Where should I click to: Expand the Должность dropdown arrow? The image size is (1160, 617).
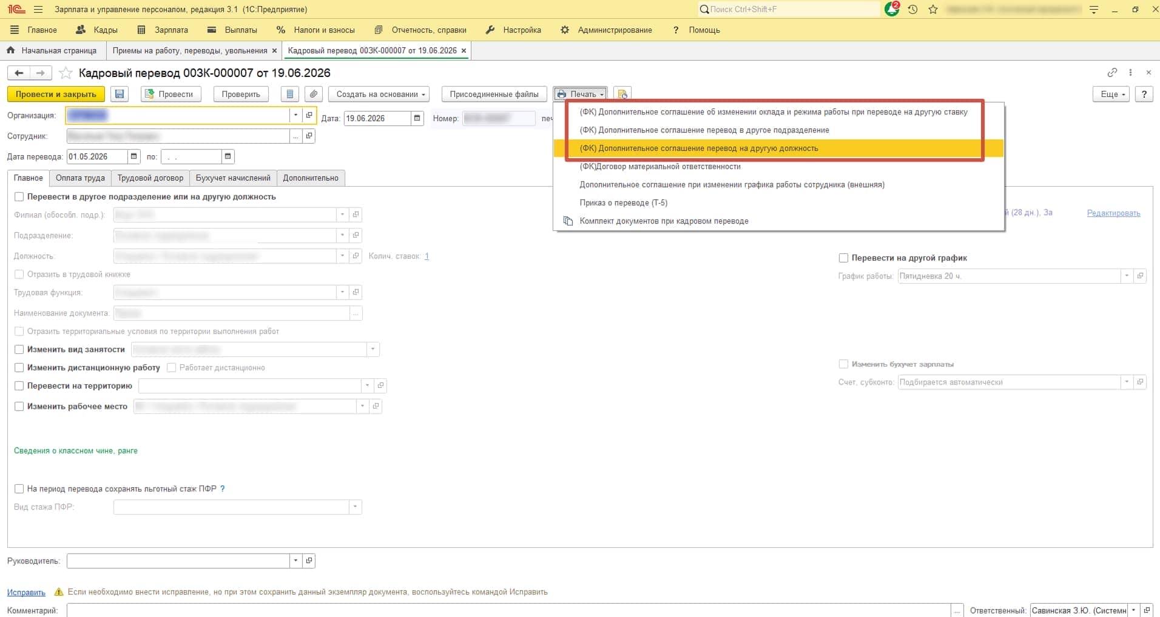[343, 256]
